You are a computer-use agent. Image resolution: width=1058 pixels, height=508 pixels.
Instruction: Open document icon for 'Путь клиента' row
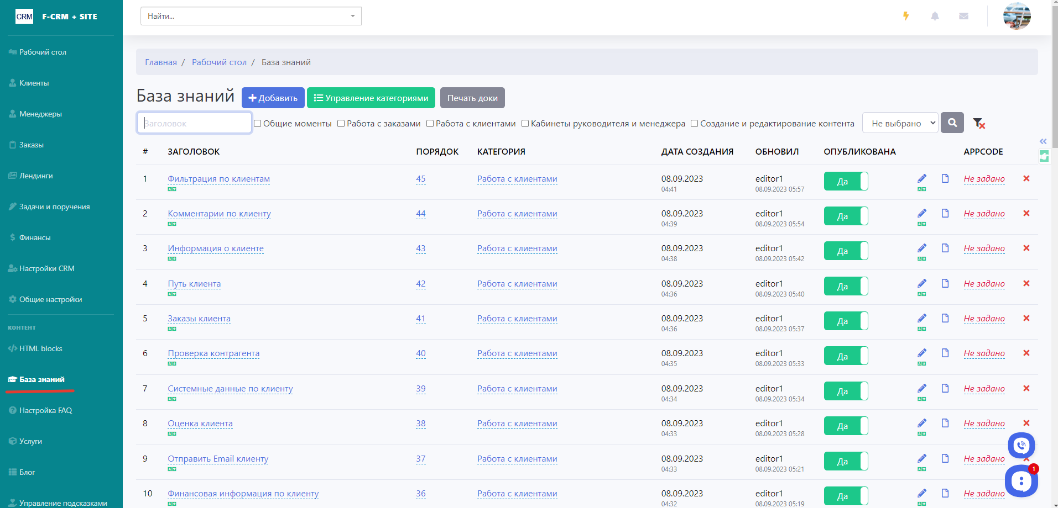click(x=945, y=283)
